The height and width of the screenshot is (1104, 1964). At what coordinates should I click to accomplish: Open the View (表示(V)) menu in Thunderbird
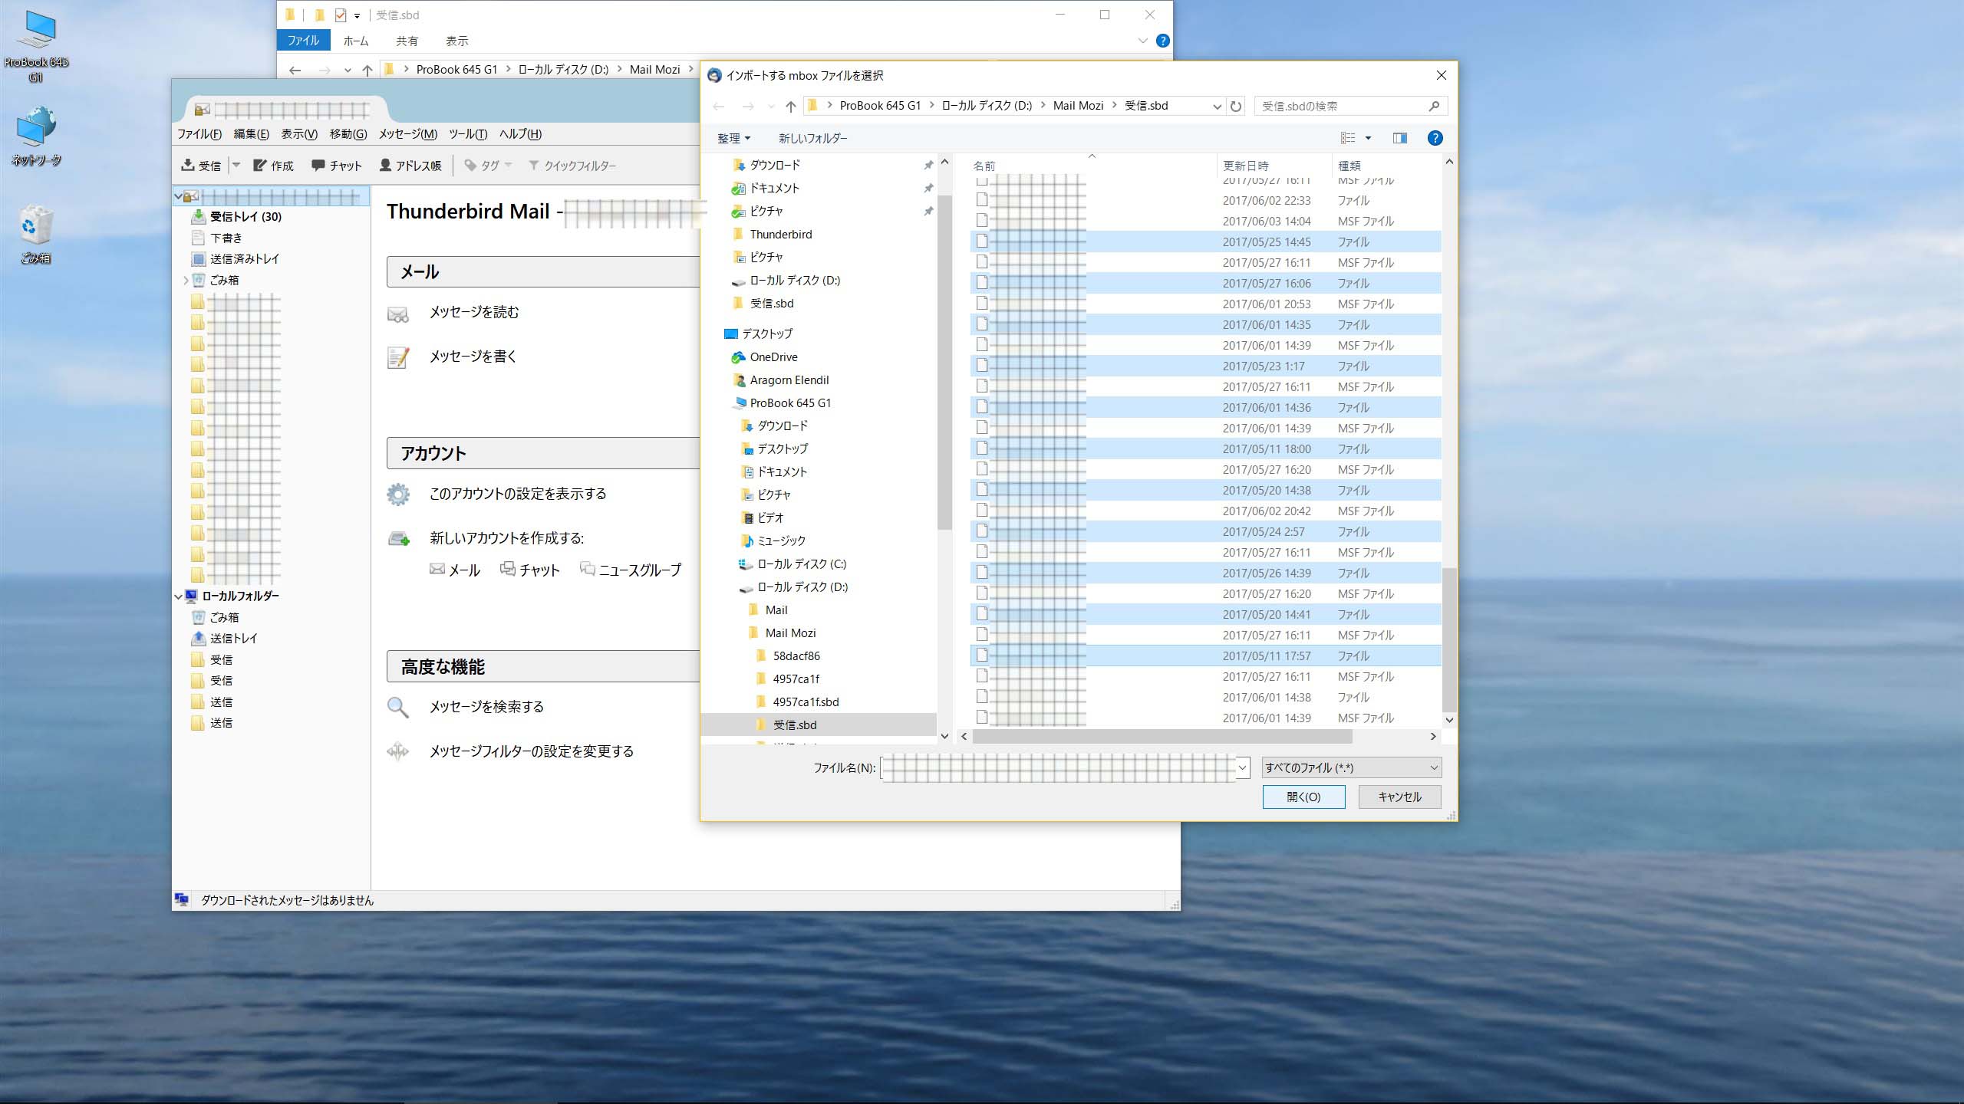[x=299, y=134]
